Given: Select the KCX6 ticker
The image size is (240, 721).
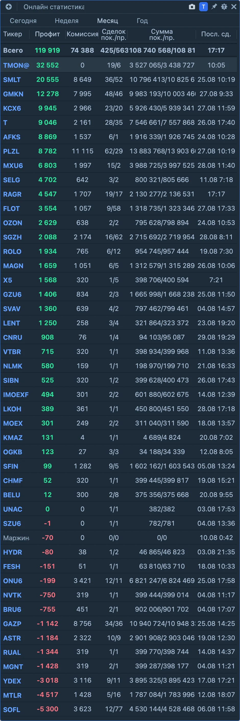Looking at the screenshot, I should coord(12,108).
